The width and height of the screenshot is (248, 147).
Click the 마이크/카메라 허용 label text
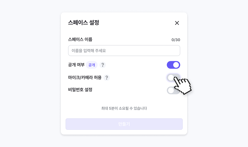[x=85, y=77]
